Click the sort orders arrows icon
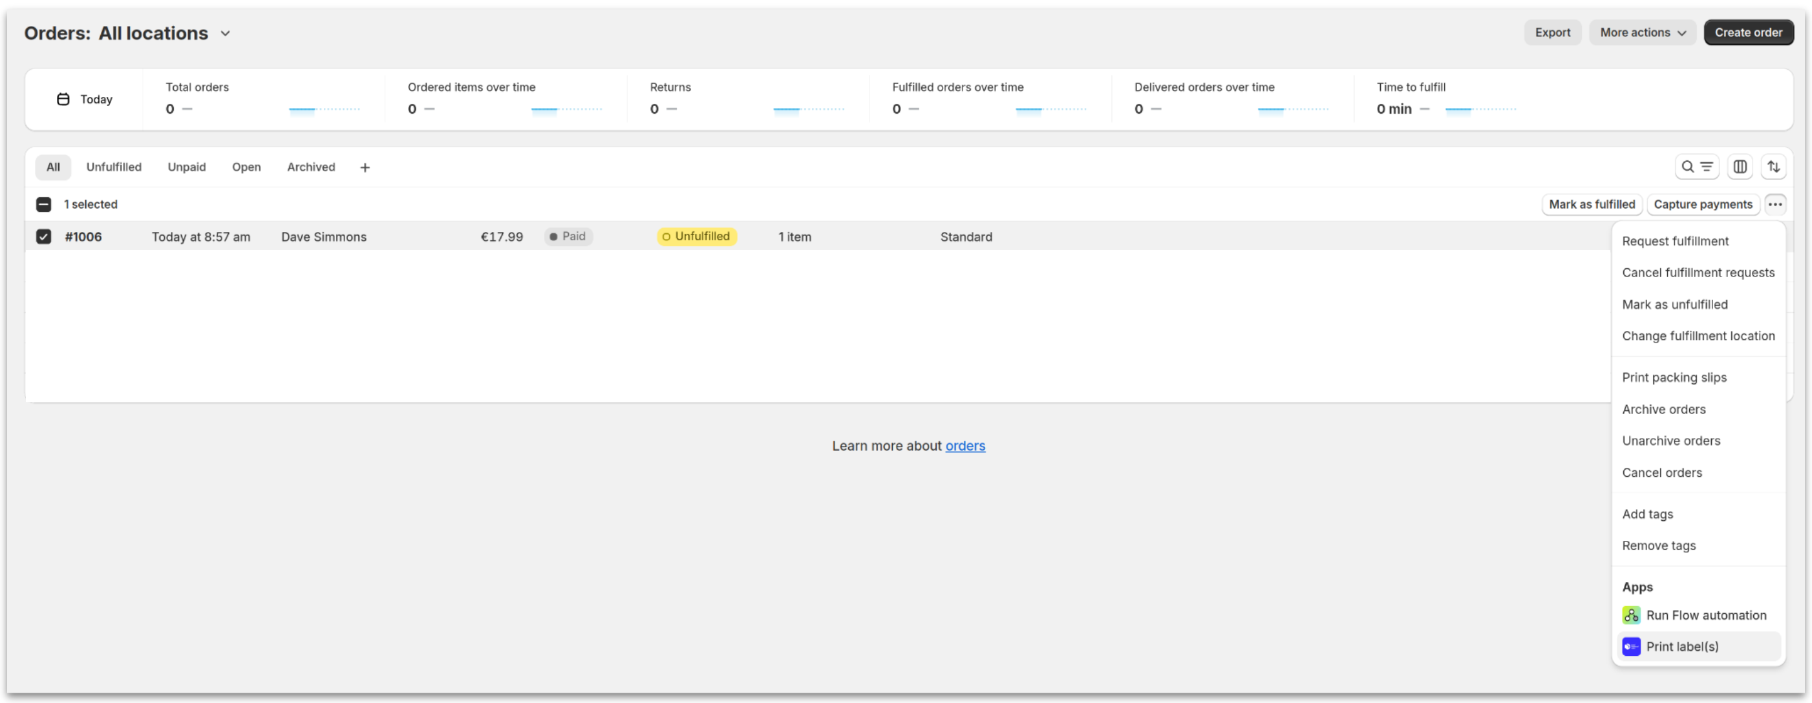The image size is (1812, 703). tap(1773, 167)
